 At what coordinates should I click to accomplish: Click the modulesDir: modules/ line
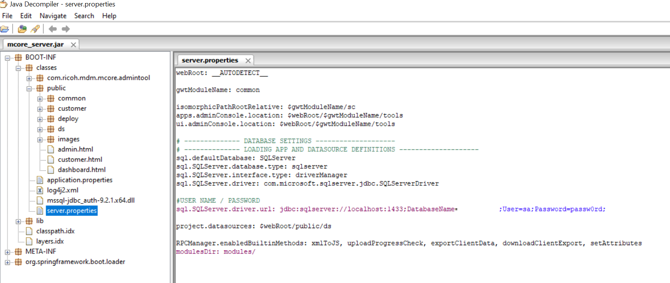click(216, 252)
